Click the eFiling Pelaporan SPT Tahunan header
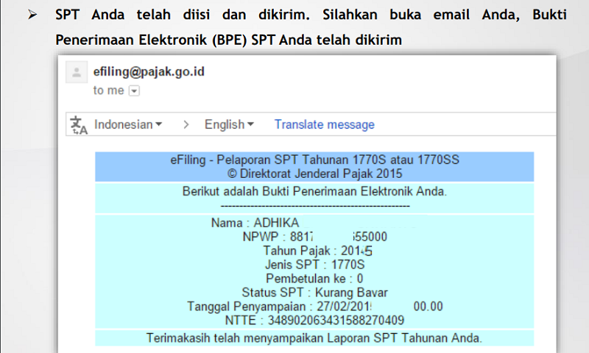 tap(314, 160)
